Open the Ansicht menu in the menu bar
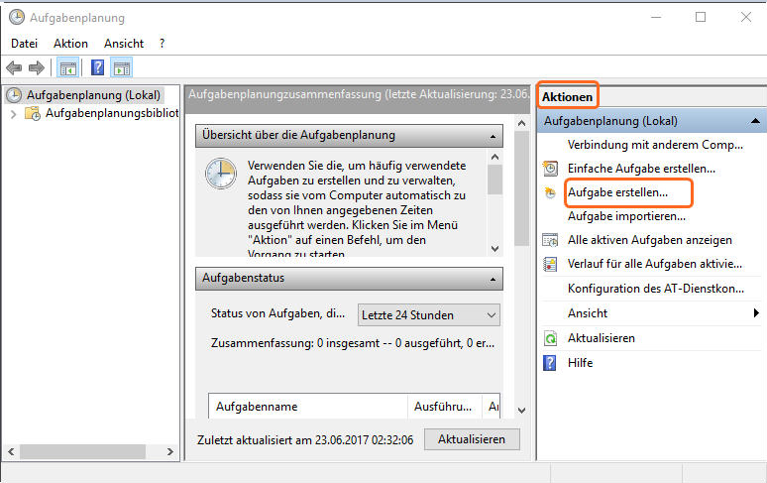The height and width of the screenshot is (483, 767). point(124,44)
